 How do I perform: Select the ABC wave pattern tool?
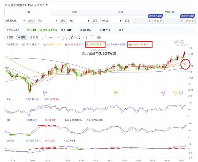coord(64,37)
